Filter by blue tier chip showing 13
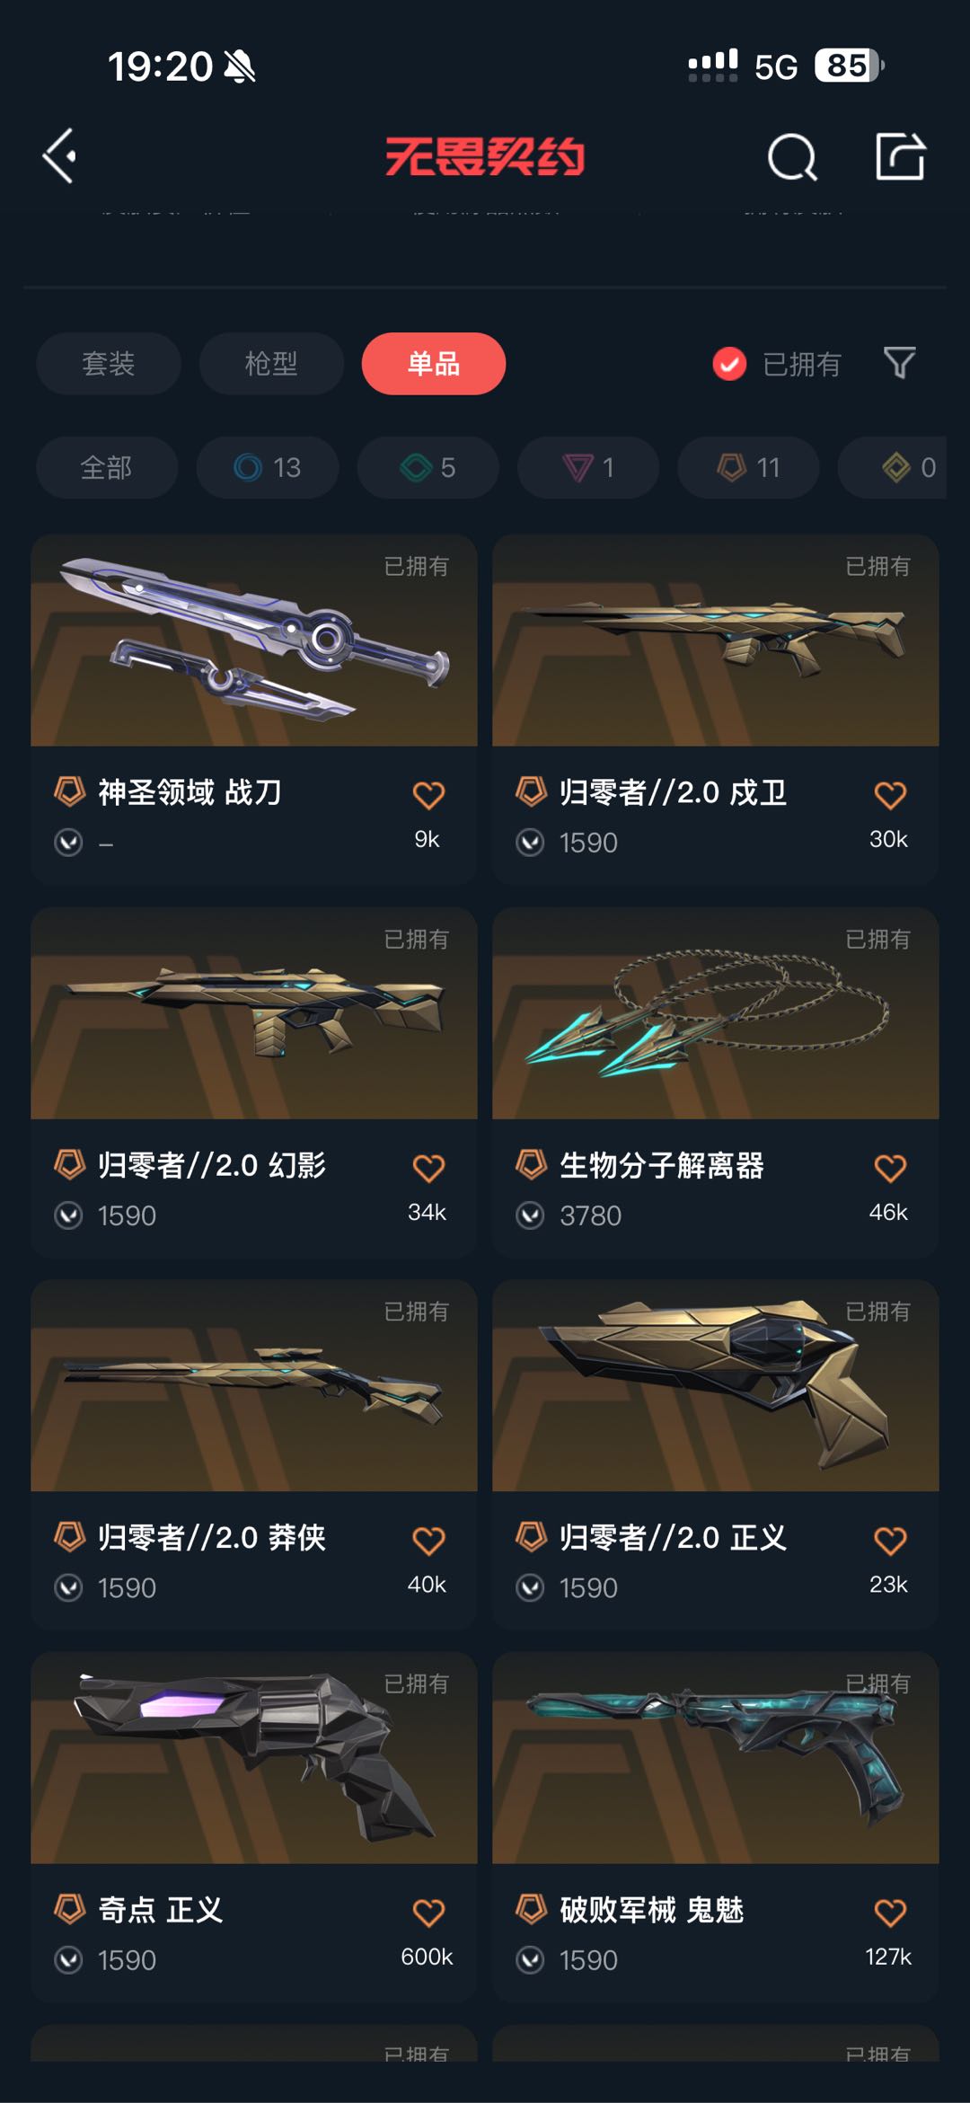 tap(268, 467)
